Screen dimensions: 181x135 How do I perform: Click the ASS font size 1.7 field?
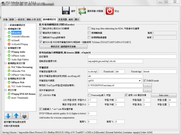(92, 100)
